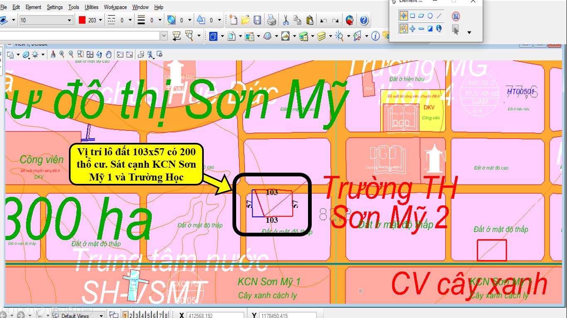Toggle view 2 button in status bar
This screenshot has width=567, height=318.
point(131,316)
